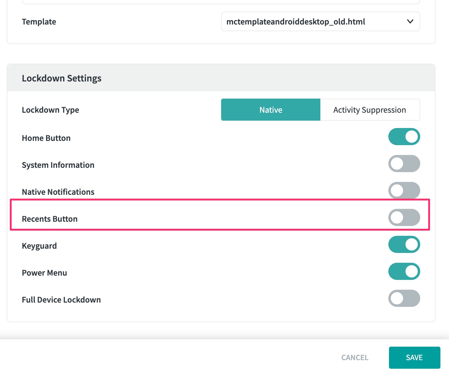Image resolution: width=449 pixels, height=373 pixels.
Task: Click the mctemplateandroiddesktop_old.html template field text
Action: click(296, 22)
